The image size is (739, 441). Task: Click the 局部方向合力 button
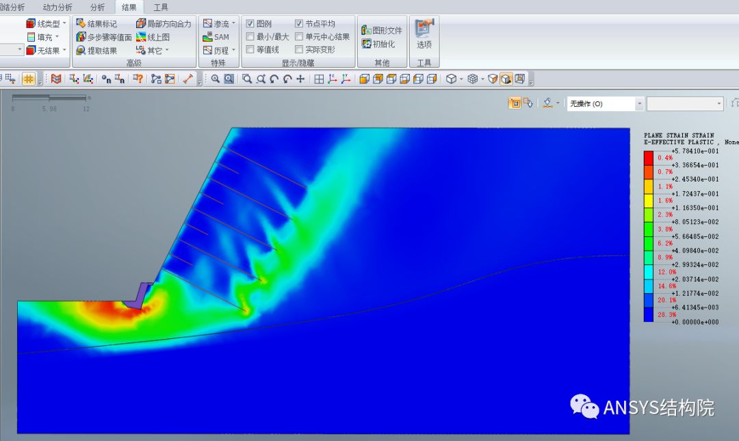[164, 23]
